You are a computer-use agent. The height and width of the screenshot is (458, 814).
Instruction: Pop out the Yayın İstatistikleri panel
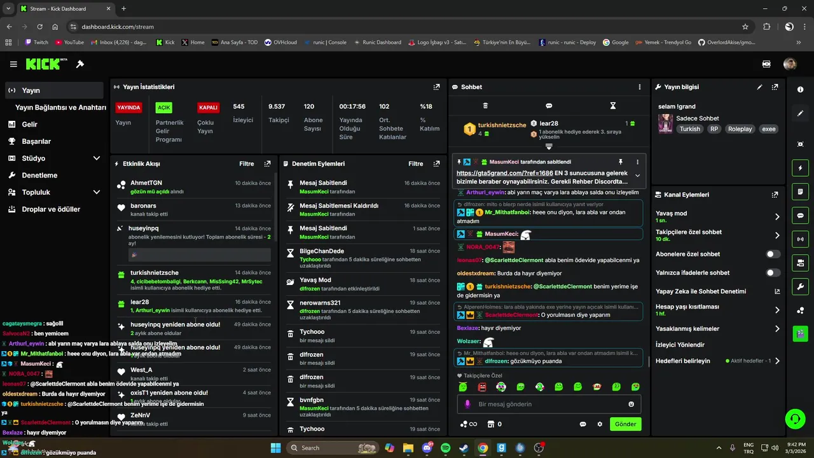436,87
